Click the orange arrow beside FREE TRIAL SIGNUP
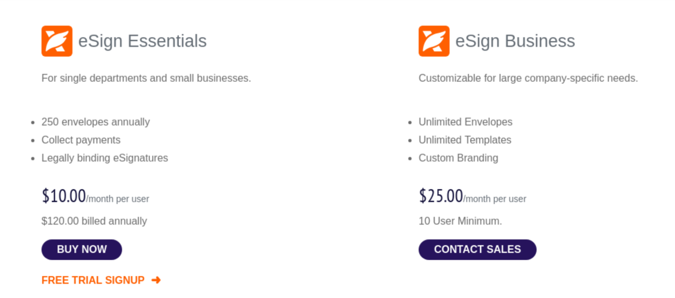The height and width of the screenshot is (298, 675). [x=156, y=279]
